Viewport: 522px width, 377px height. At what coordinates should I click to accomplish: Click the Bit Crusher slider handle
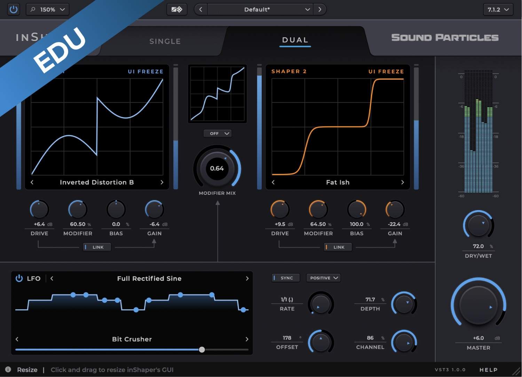tap(202, 350)
